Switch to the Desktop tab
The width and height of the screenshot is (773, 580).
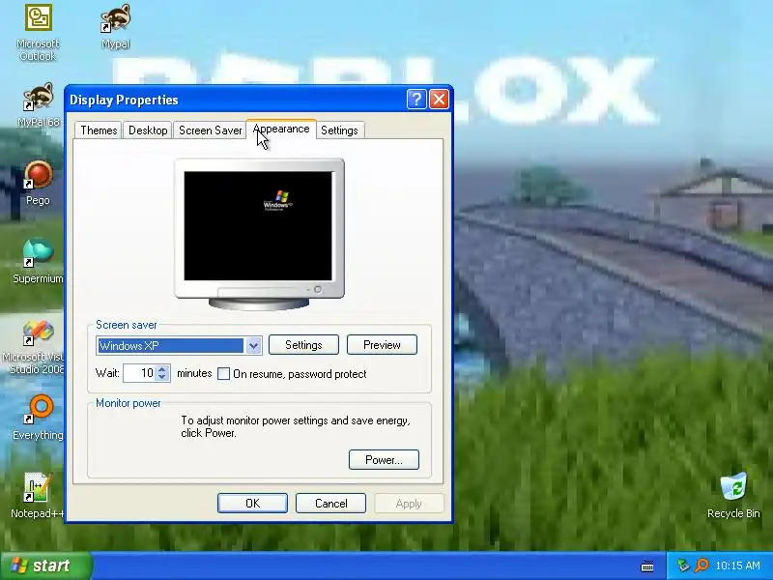coord(148,130)
